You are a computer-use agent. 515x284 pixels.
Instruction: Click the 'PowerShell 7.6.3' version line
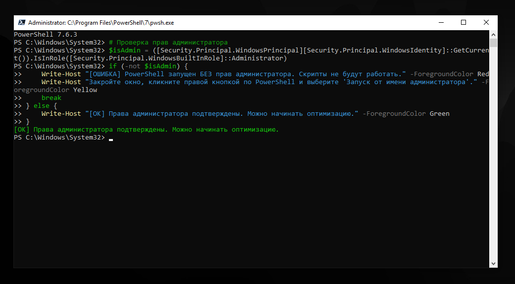pos(46,35)
